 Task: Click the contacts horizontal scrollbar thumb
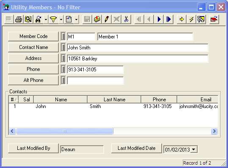point(65,131)
